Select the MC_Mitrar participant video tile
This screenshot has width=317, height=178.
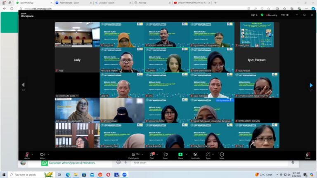[167, 60]
